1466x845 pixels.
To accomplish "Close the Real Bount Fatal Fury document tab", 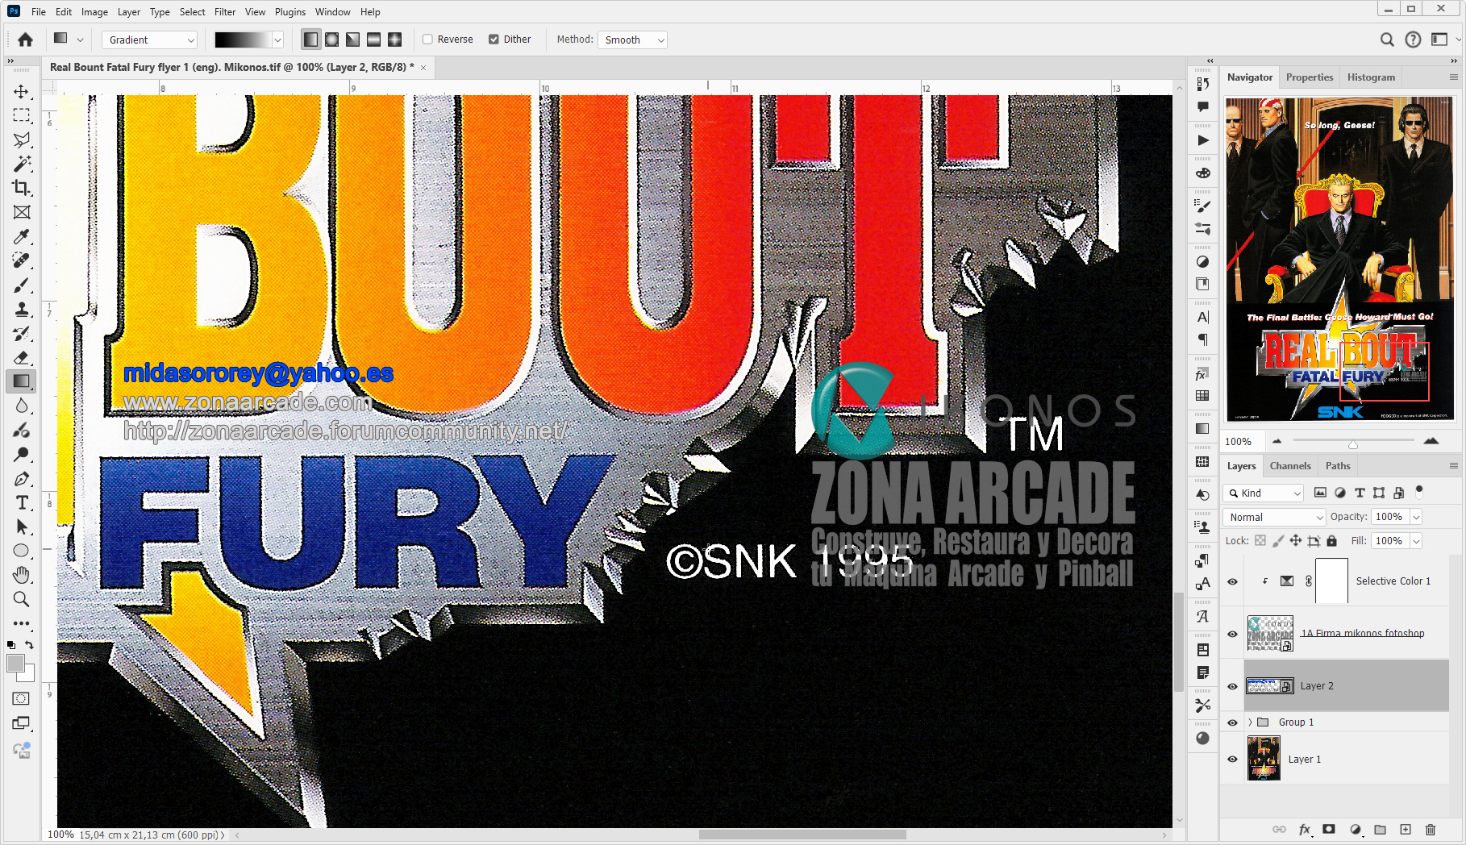I will 423,68.
